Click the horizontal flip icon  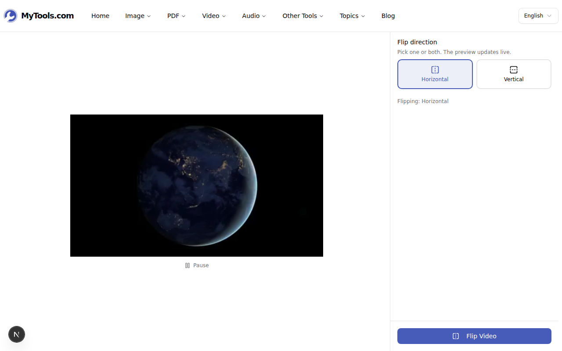[x=435, y=70]
